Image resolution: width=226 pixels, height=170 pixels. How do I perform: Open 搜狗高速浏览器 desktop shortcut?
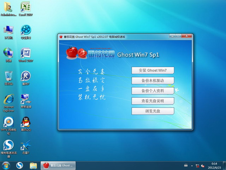click(8, 149)
